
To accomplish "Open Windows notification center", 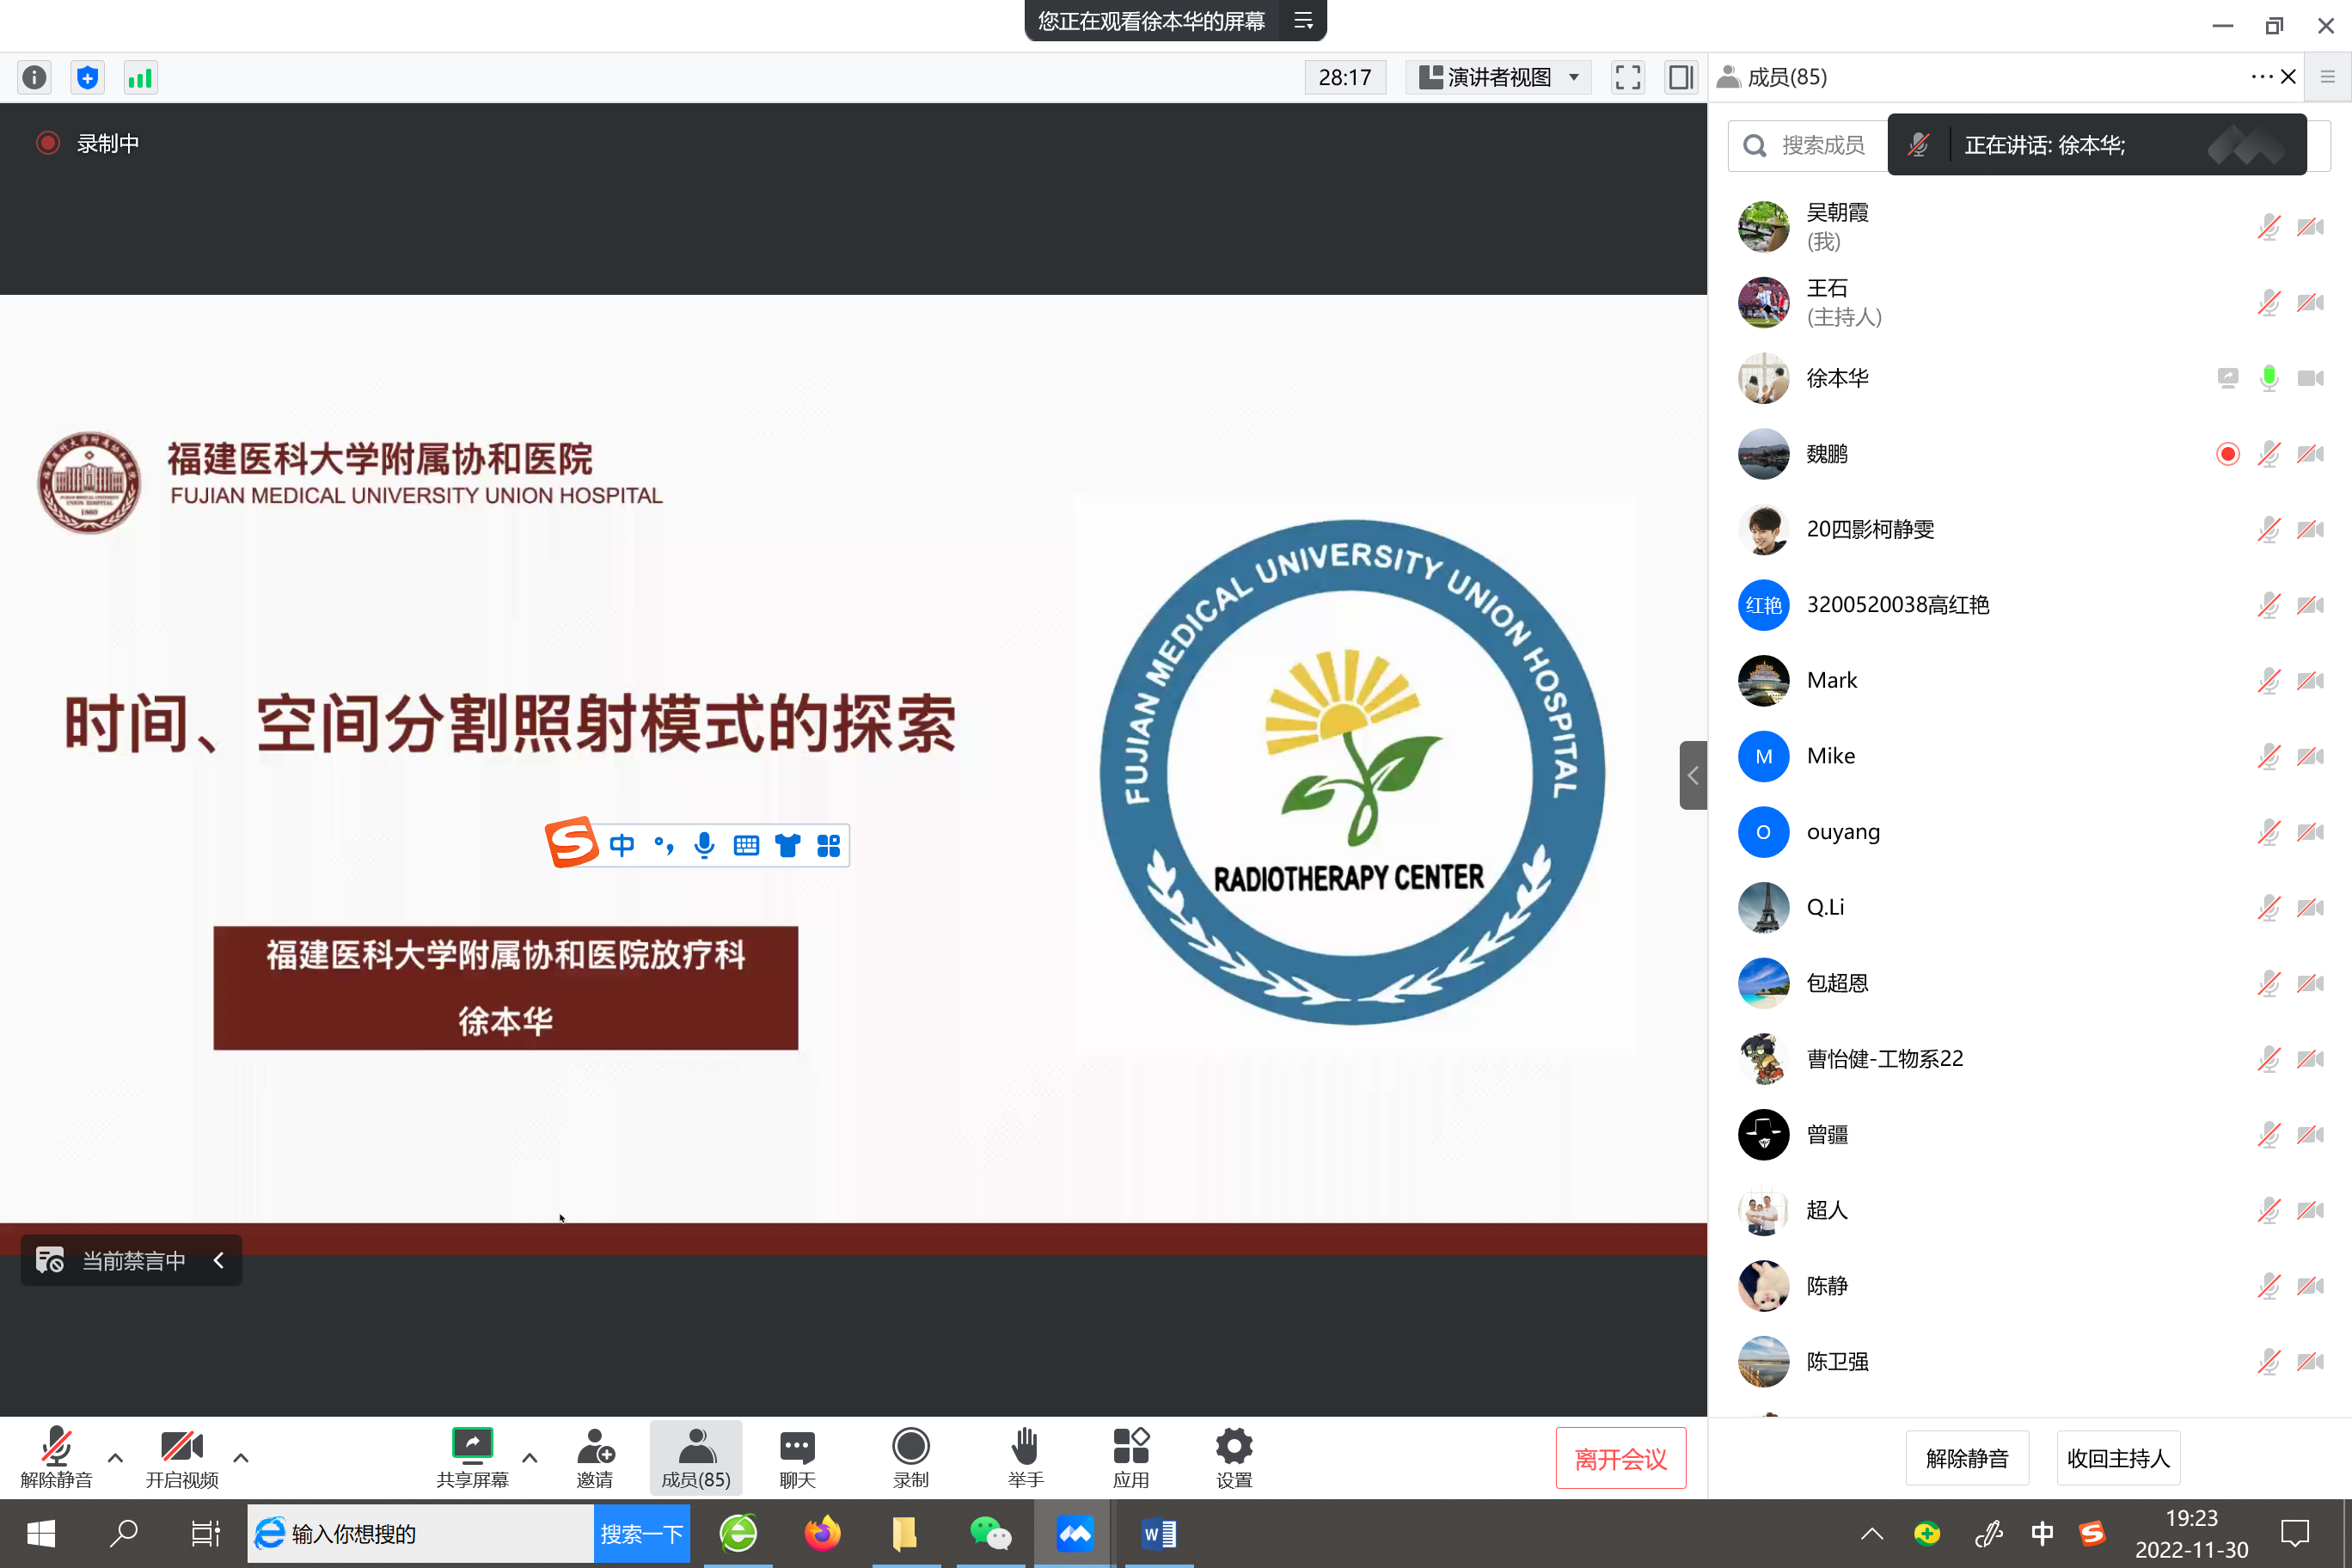I will click(2294, 1534).
